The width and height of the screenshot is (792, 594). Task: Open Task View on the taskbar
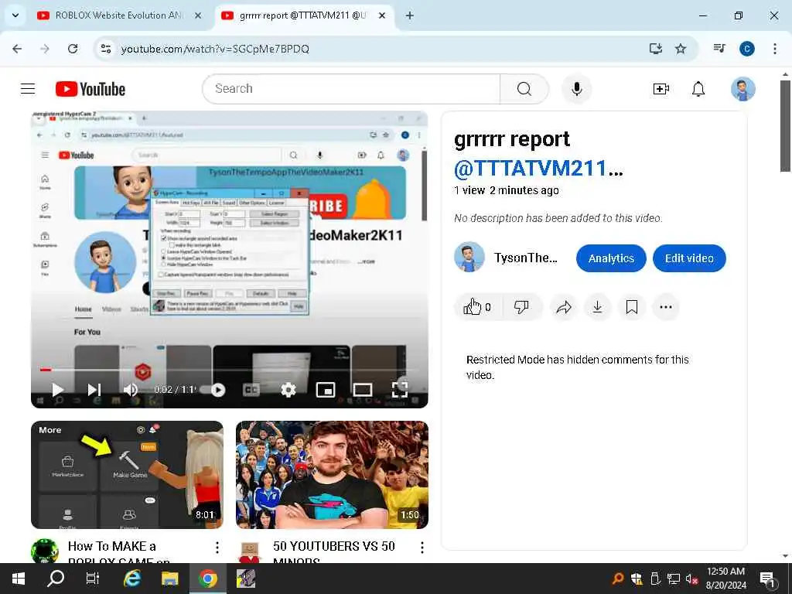tap(93, 579)
